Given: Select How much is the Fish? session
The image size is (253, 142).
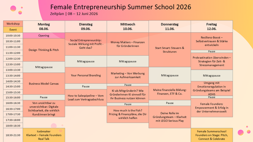Looking at the screenshot, I should click(x=128, y=114).
